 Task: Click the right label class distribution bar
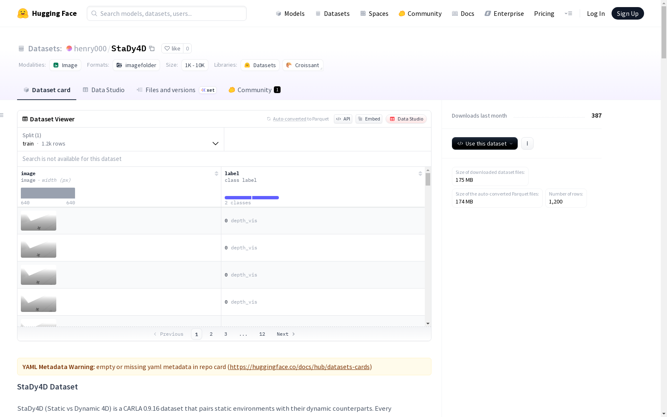coord(266,198)
